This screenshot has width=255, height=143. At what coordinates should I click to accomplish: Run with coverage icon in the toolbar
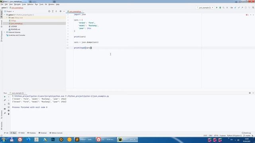[x=224, y=8]
